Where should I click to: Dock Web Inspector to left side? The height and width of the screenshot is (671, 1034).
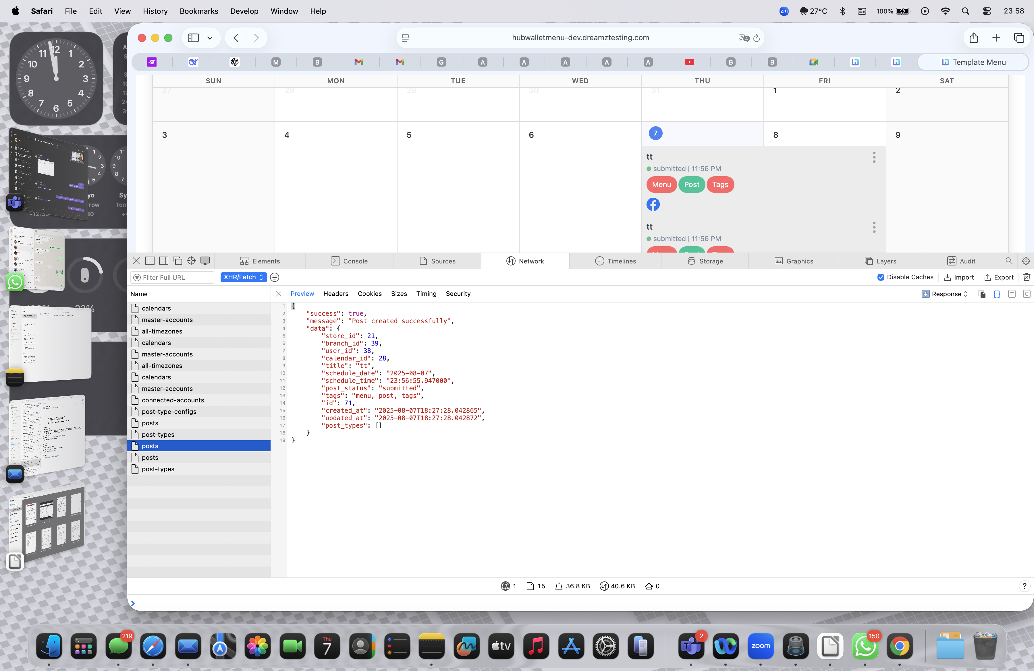tap(150, 261)
